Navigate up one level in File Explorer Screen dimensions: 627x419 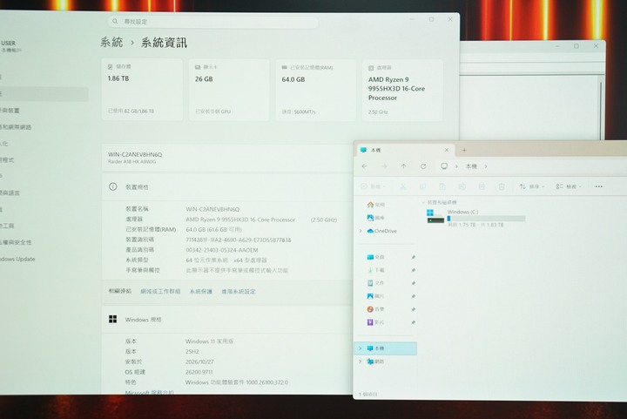click(x=403, y=166)
